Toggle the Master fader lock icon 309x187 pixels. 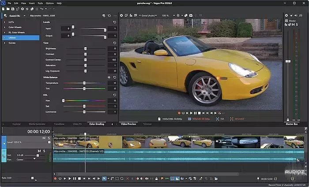pyautogui.click(x=288, y=119)
